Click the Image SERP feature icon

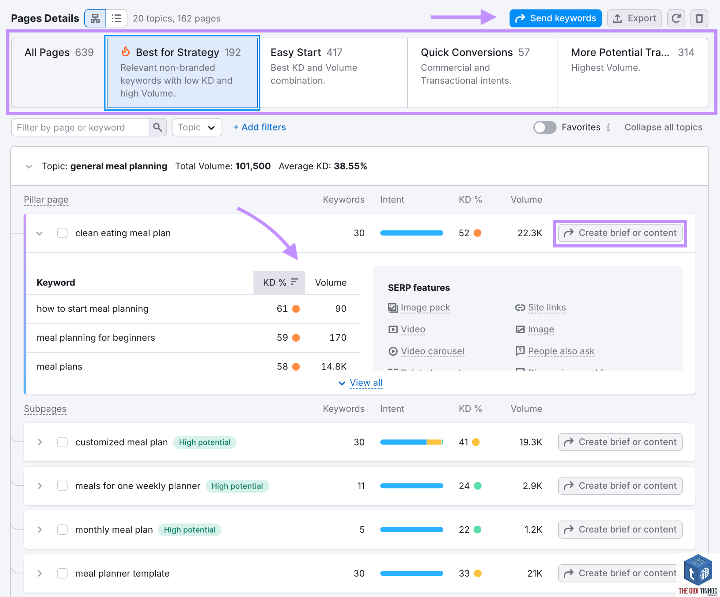520,329
